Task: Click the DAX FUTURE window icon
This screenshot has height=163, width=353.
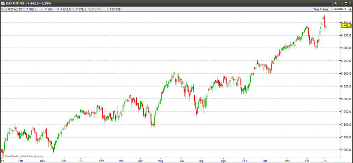Action: tap(3, 4)
